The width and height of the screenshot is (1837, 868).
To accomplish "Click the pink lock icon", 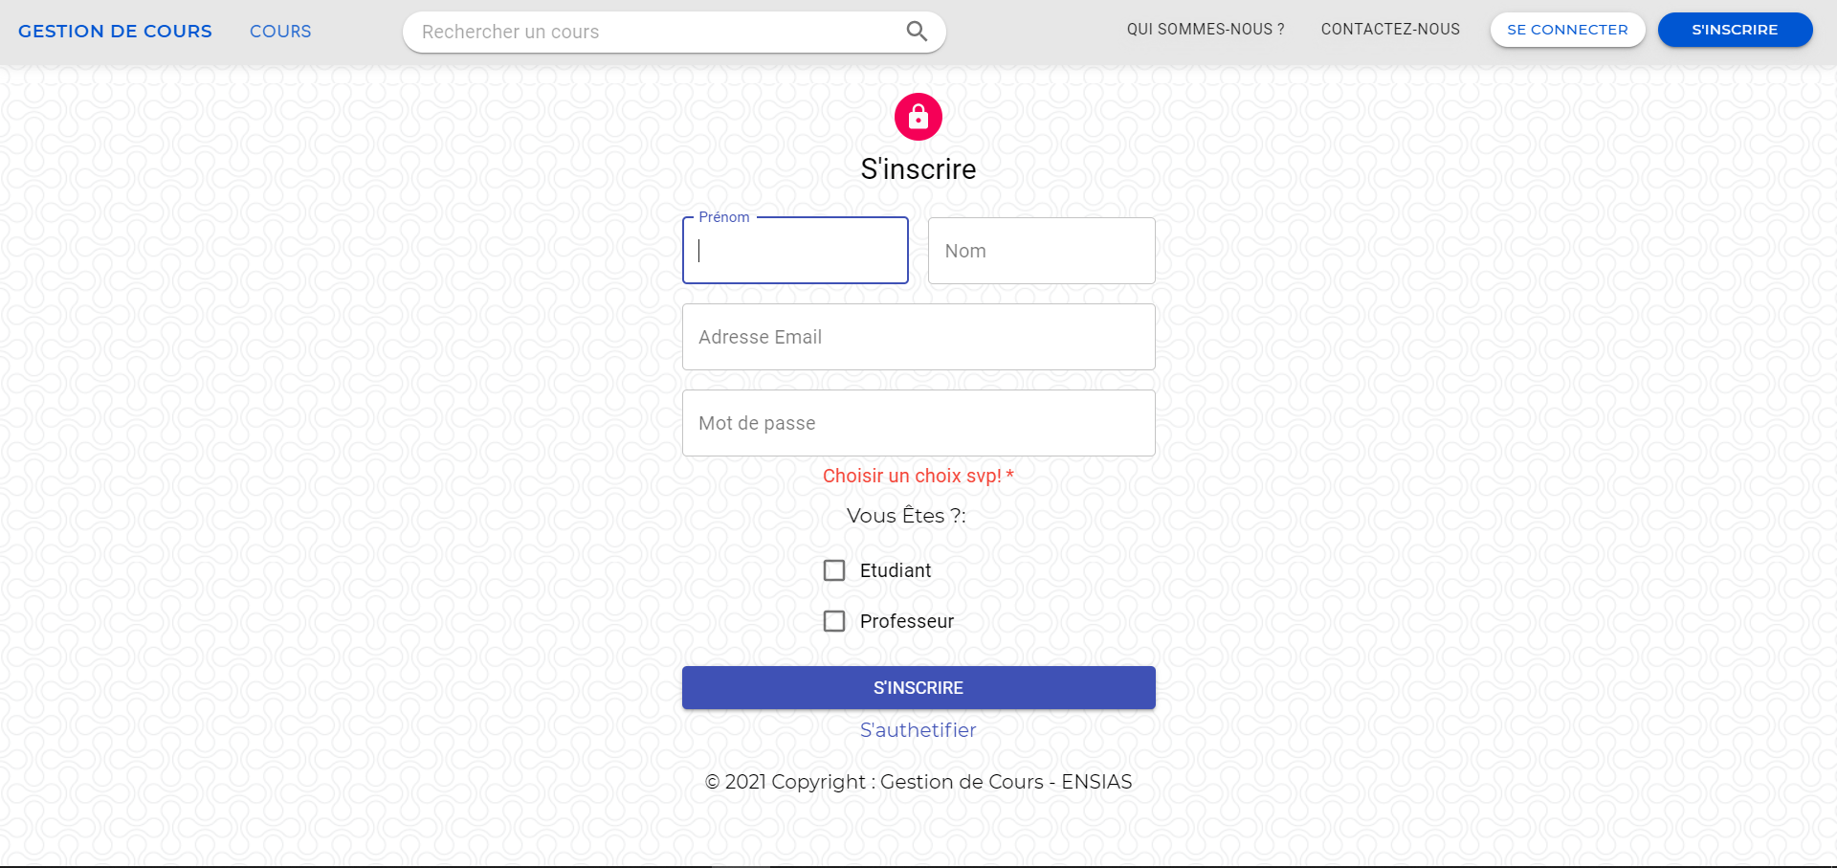I will click(918, 116).
